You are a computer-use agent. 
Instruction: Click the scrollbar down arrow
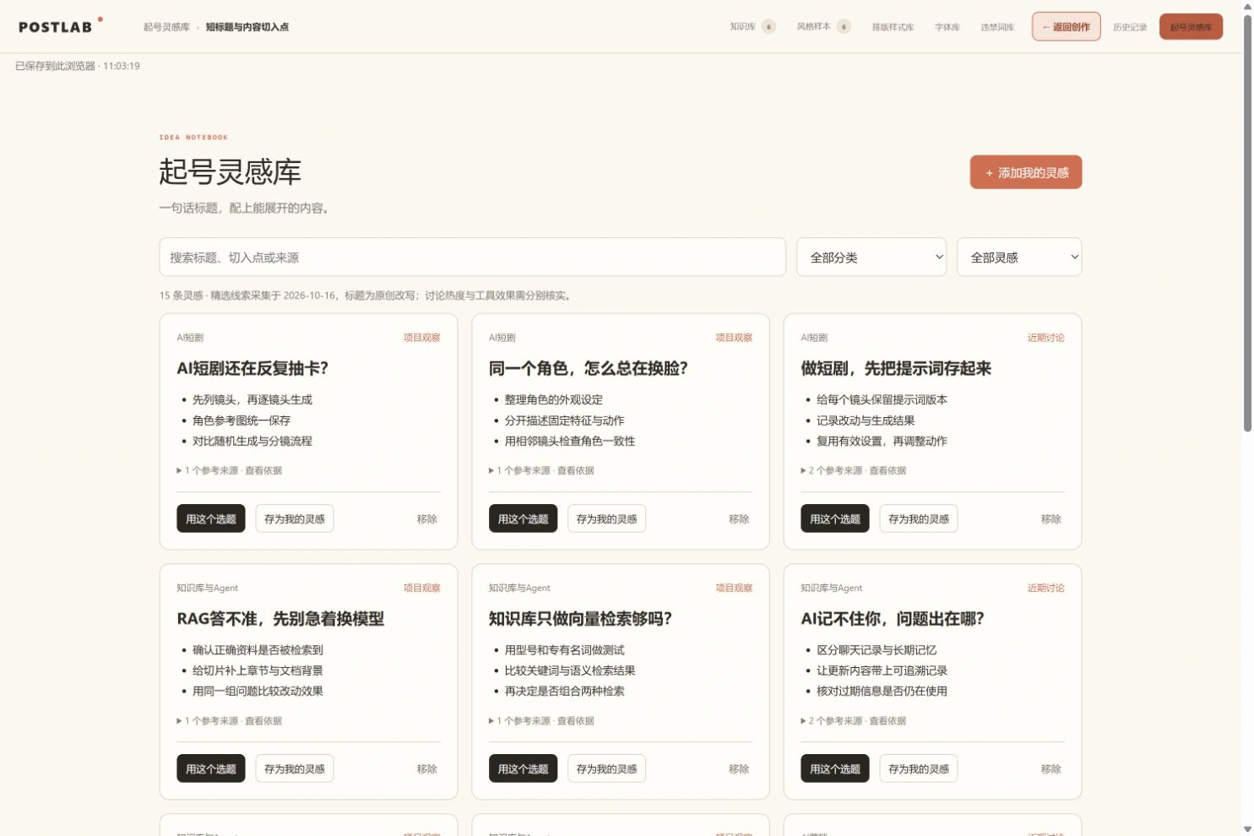(1247, 829)
